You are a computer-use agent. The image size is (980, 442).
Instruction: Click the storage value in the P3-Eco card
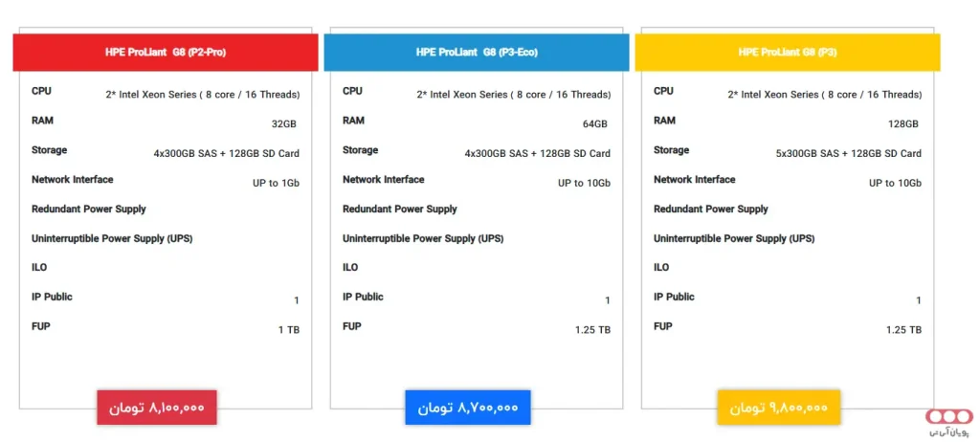tap(538, 154)
